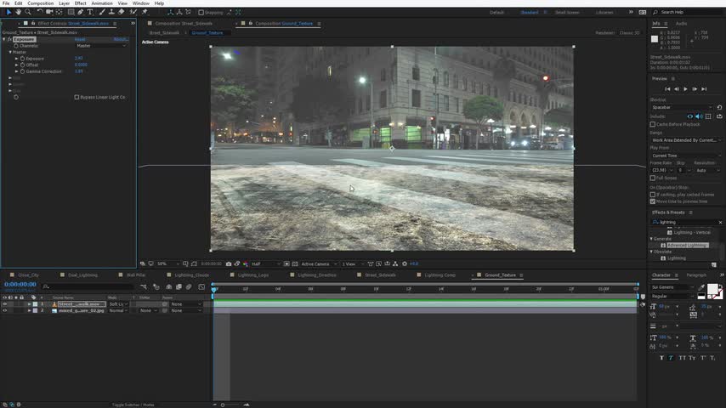The image size is (726, 408).
Task: Select the Type tool
Action: tap(90, 12)
